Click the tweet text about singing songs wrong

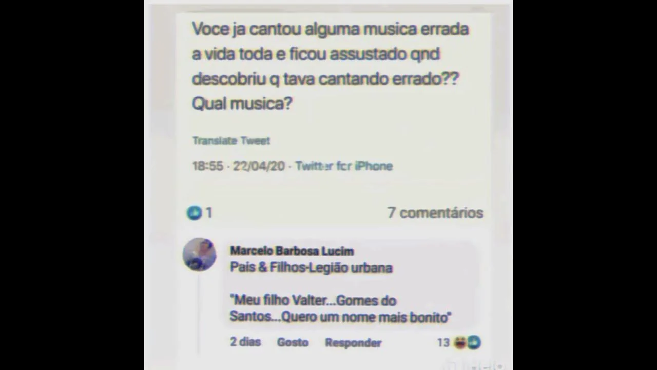click(x=331, y=67)
